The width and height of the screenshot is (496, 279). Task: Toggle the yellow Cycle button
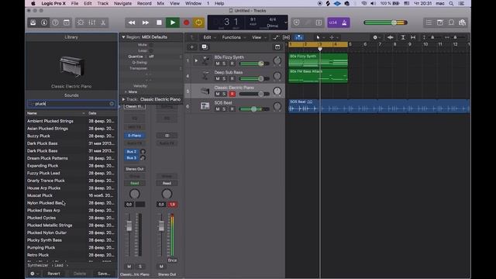tap(198, 22)
